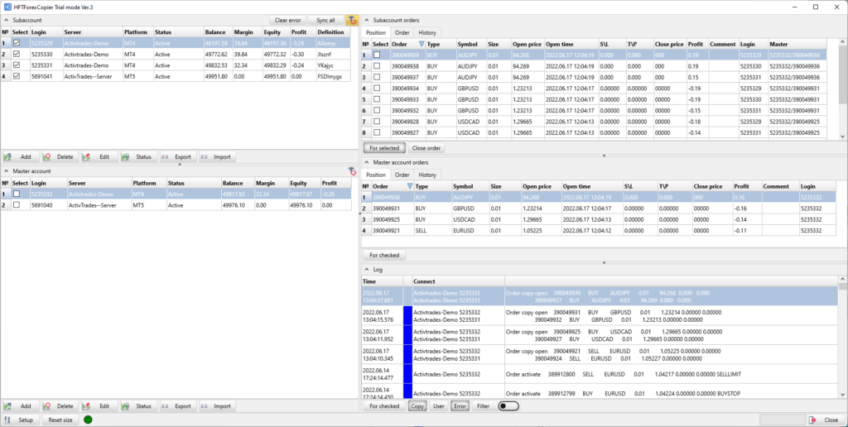The image size is (848, 427).
Task: Open Position tab in Subaccount orders
Action: pyautogui.click(x=376, y=32)
